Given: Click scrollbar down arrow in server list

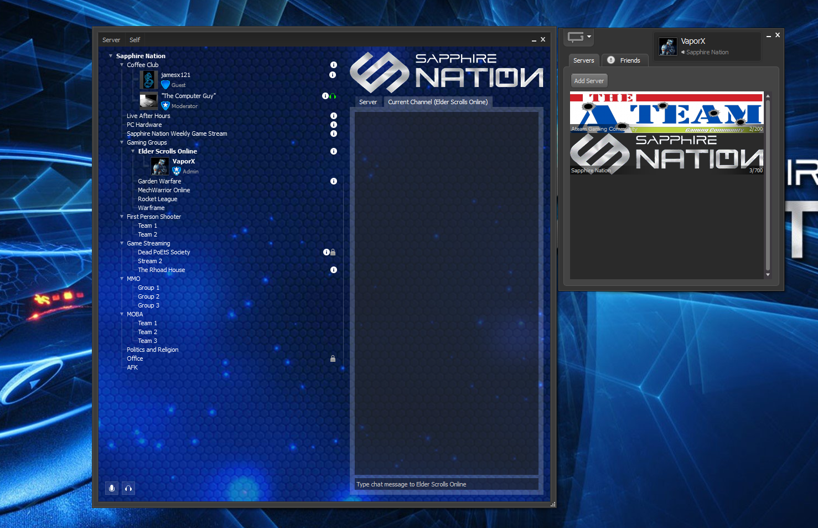Looking at the screenshot, I should click(768, 275).
